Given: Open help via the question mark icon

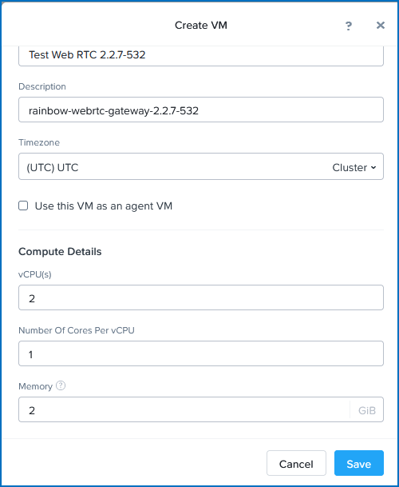Looking at the screenshot, I should (x=349, y=26).
